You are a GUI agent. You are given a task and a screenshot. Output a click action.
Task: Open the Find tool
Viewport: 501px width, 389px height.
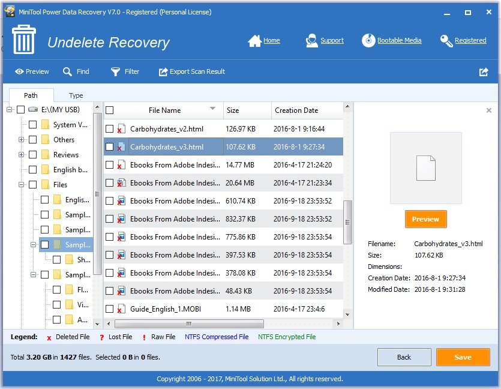(76, 71)
